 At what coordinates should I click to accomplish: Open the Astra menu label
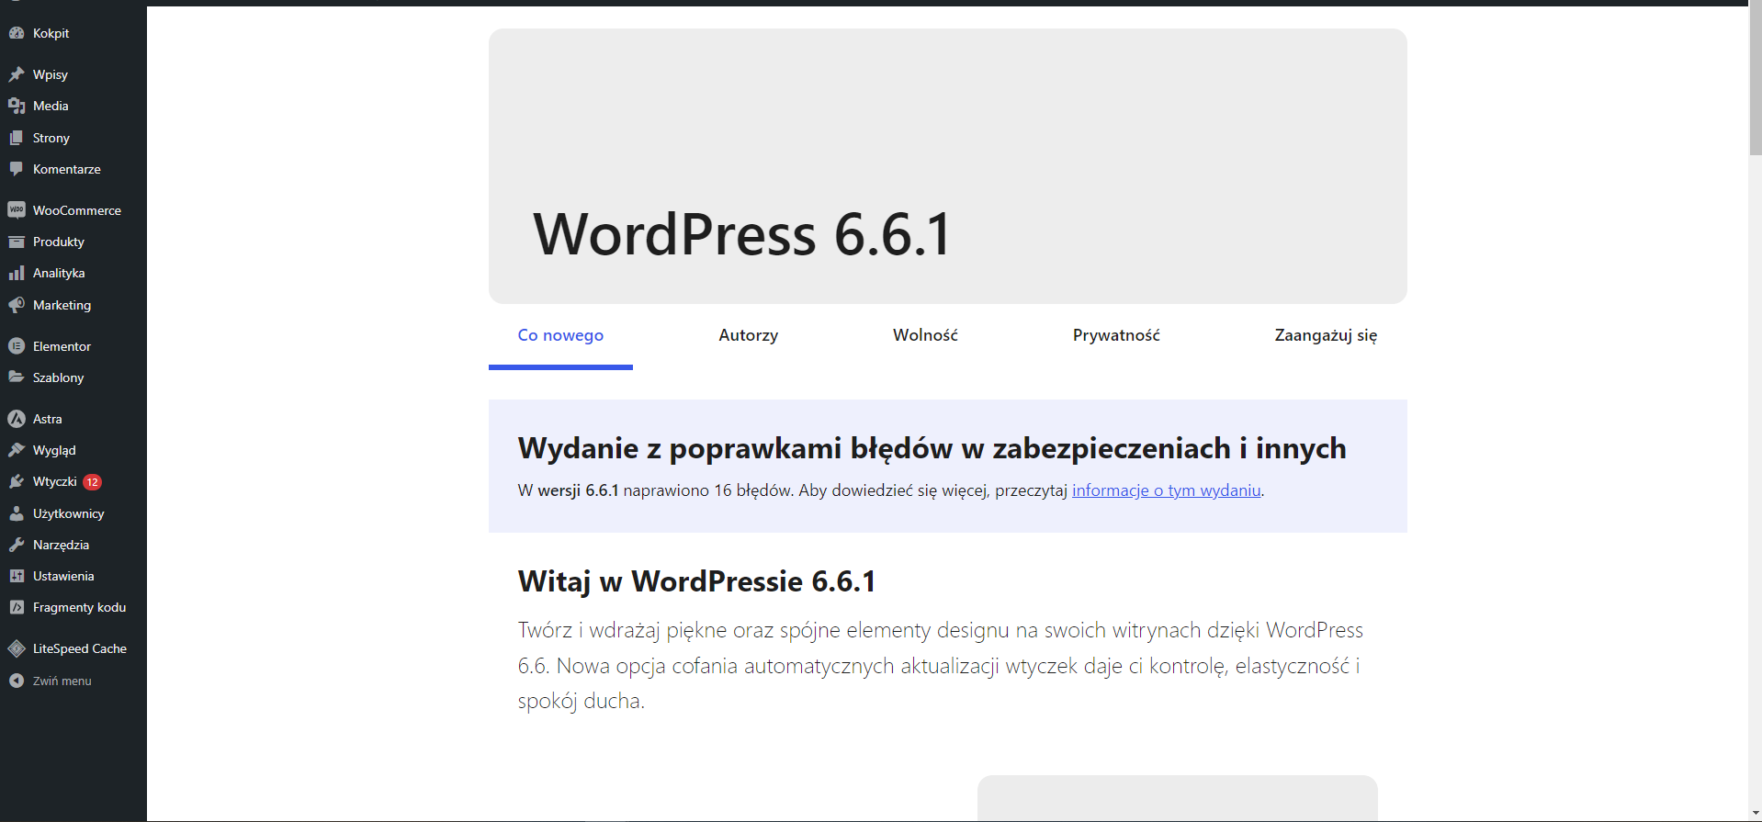pos(48,419)
